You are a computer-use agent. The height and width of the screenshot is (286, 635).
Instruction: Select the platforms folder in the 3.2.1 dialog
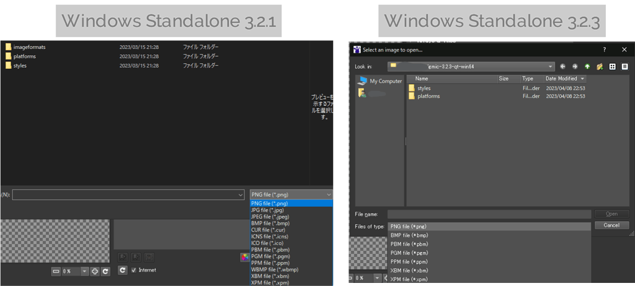click(20, 56)
